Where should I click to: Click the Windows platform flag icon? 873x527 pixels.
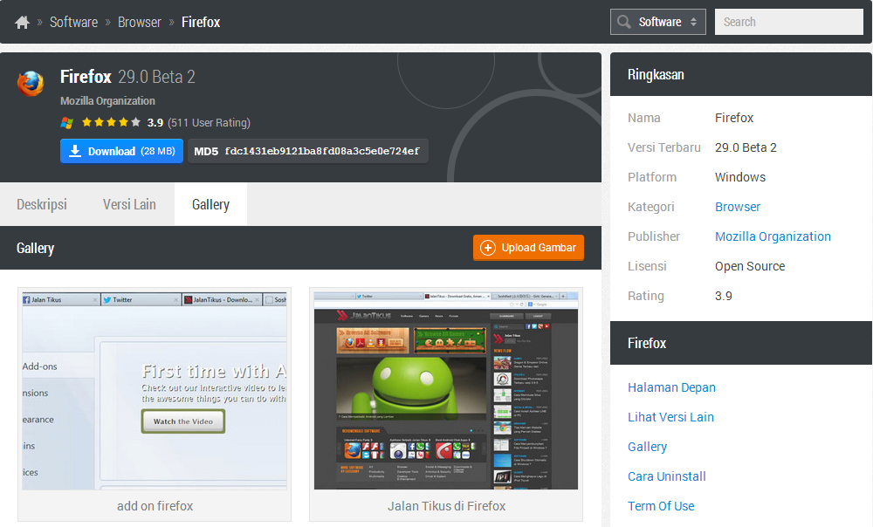point(67,122)
